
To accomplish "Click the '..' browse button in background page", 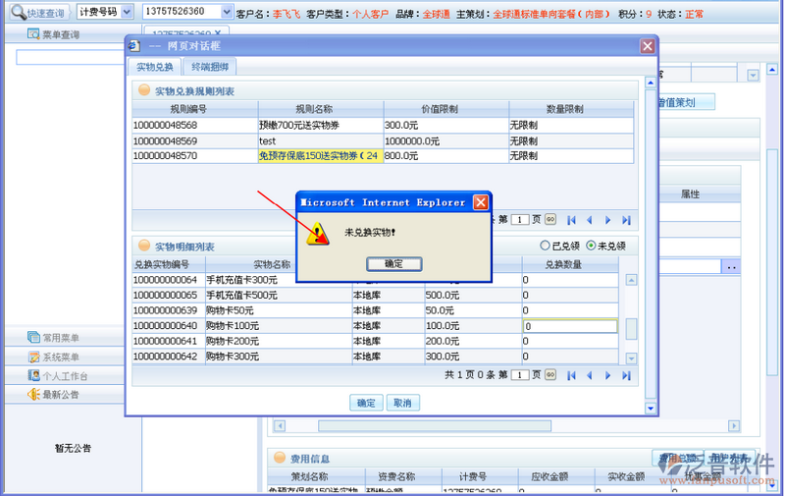I will tap(731, 267).
